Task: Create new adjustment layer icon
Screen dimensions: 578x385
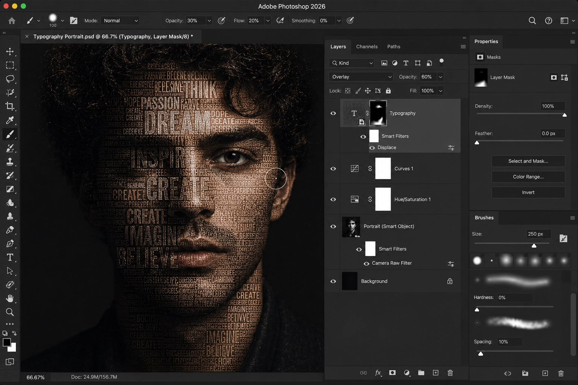Action: [407, 373]
